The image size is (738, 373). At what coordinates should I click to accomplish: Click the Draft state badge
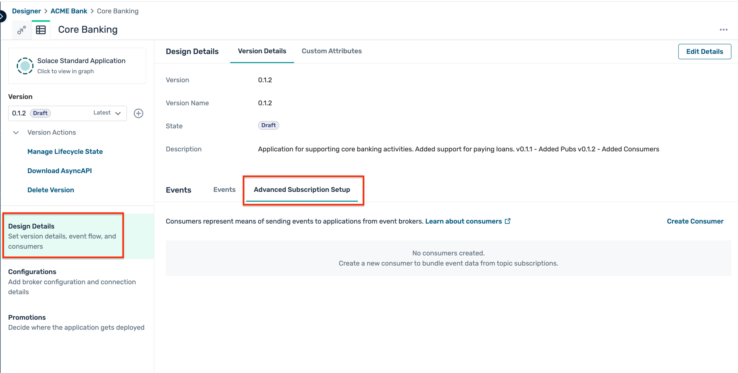click(268, 125)
